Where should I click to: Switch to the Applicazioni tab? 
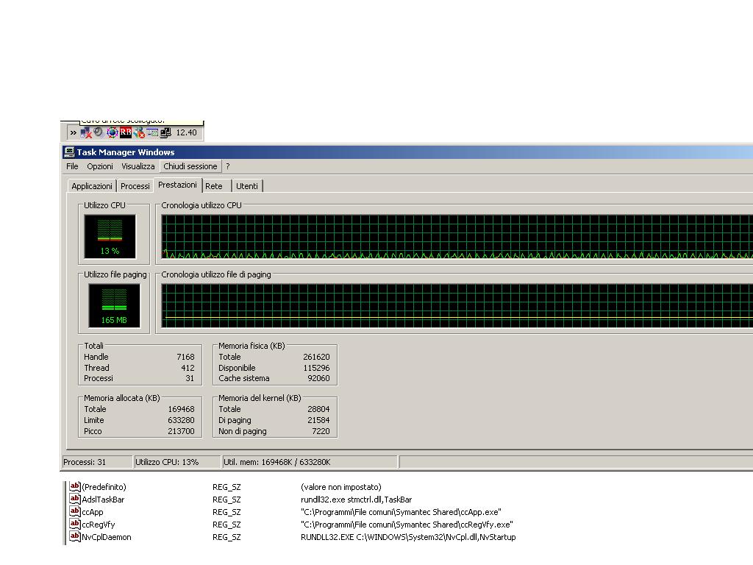[92, 186]
